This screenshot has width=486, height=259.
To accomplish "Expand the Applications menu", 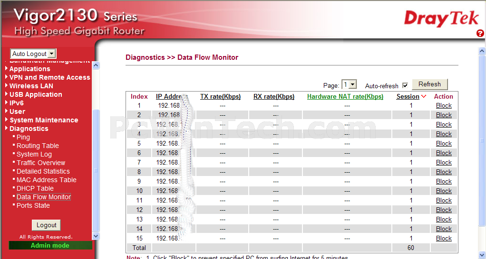I will 30,69.
